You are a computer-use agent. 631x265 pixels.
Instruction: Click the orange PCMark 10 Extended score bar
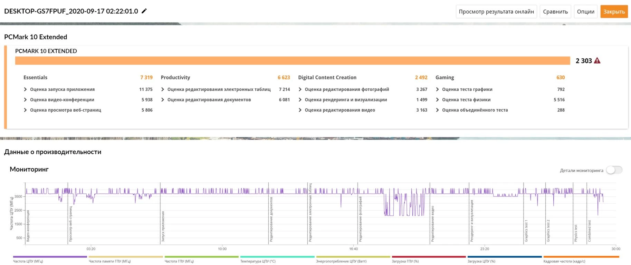pos(293,61)
